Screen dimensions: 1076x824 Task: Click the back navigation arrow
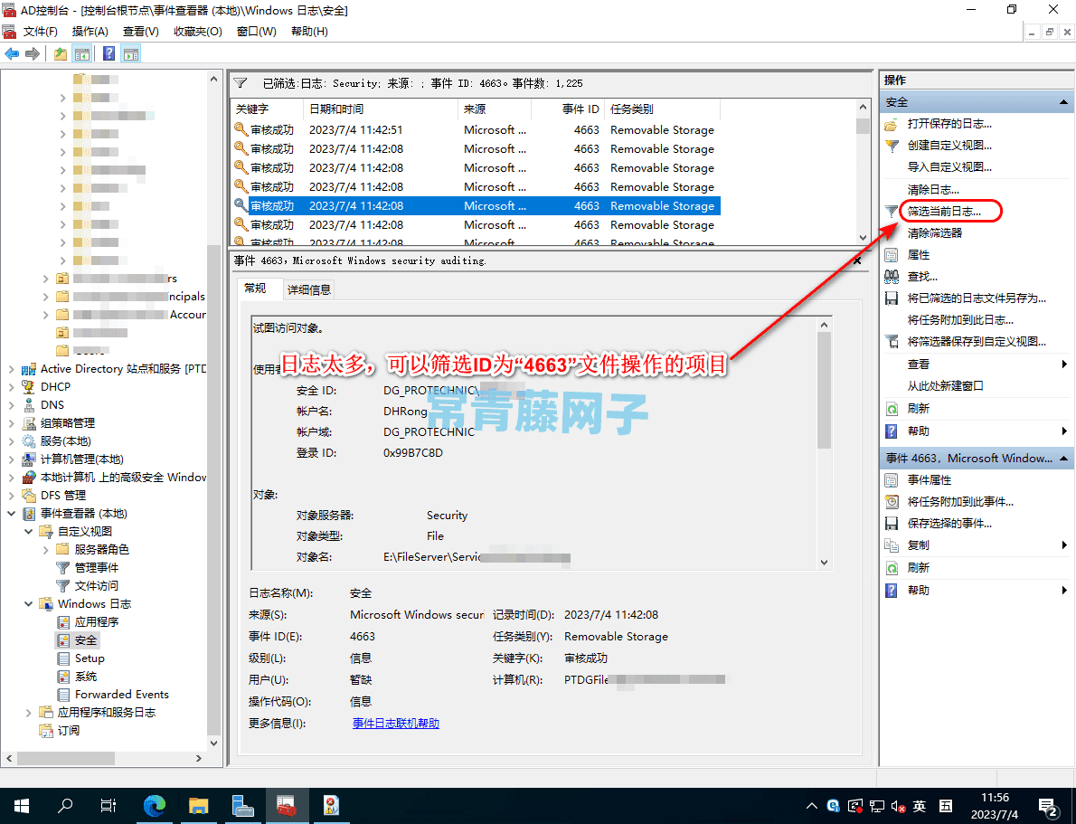[x=11, y=52]
